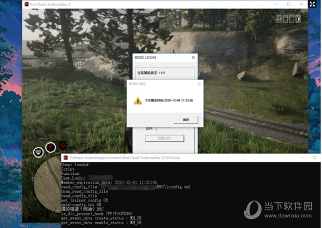Viewport: 322px width, 228px height.
Task: Click the 'skin-config.ini OK' console line
Action: tap(81, 204)
